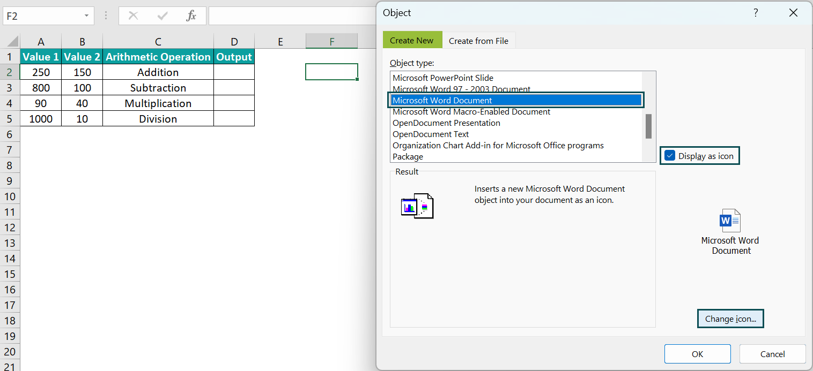Image resolution: width=813 pixels, height=371 pixels.
Task: Click the Multiplication cell
Action: point(158,103)
